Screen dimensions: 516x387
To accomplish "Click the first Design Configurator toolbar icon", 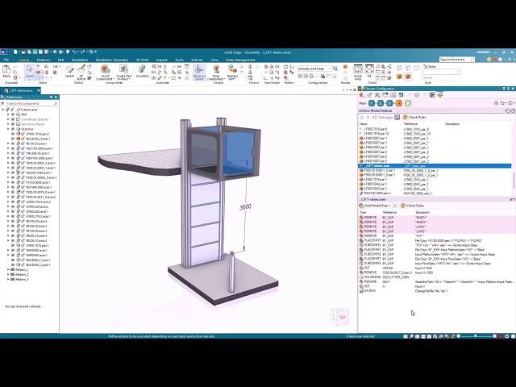I will (362, 95).
